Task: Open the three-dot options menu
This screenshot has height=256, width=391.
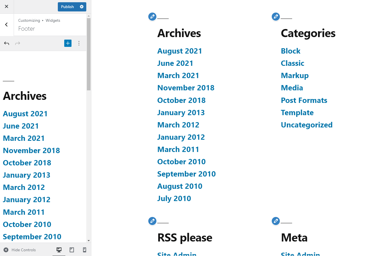Action: [79, 43]
